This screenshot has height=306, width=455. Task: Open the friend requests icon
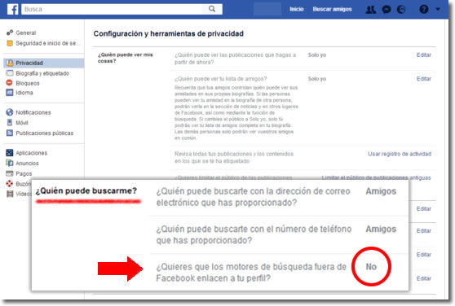coord(370,10)
